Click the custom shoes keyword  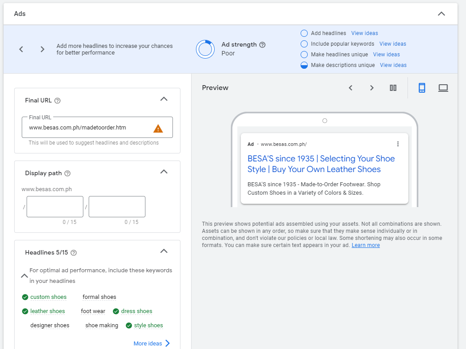coord(48,297)
